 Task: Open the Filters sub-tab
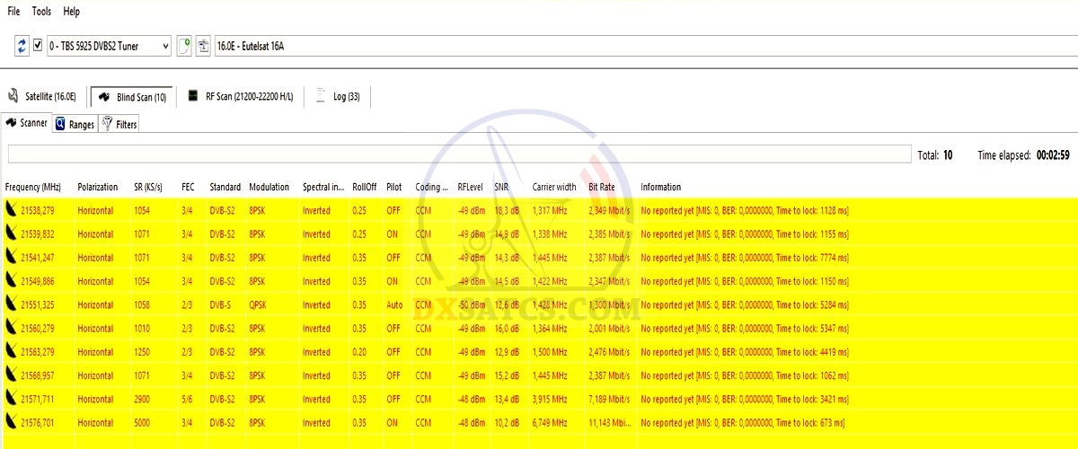coord(119,125)
